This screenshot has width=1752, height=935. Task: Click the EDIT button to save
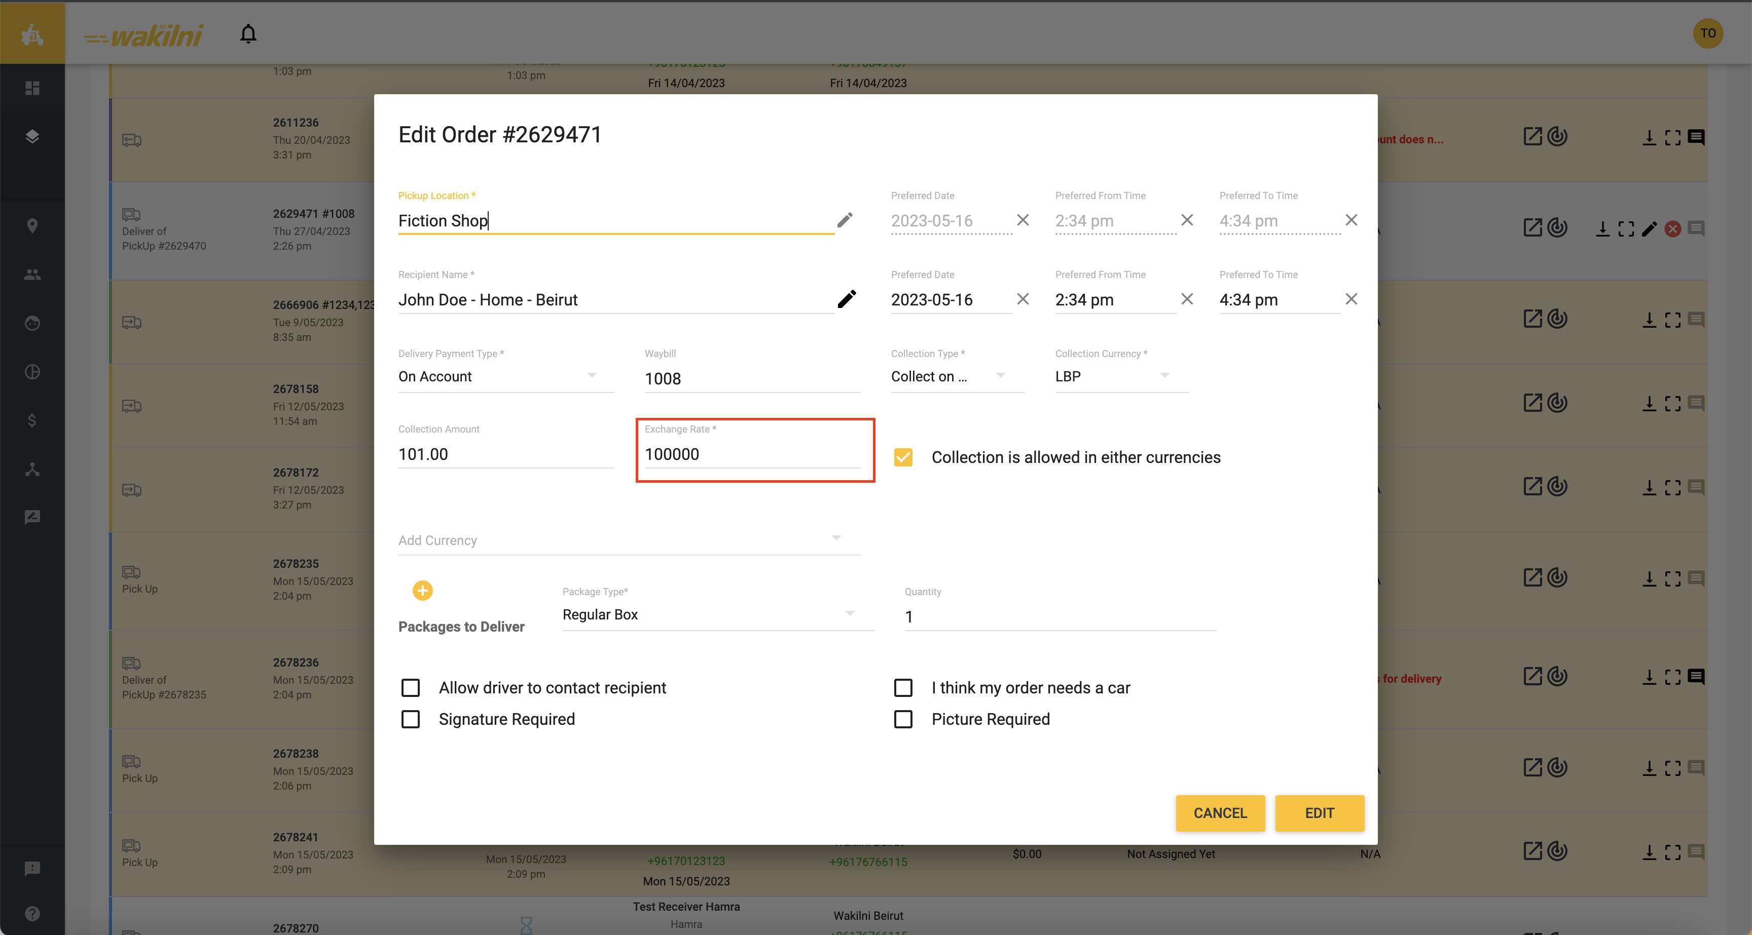click(1319, 813)
